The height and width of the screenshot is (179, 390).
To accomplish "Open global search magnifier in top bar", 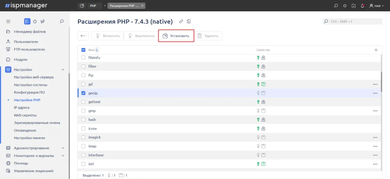I will [x=336, y=6].
